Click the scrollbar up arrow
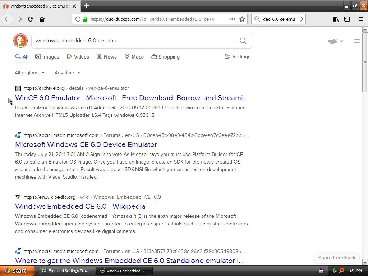 [x=365, y=29]
